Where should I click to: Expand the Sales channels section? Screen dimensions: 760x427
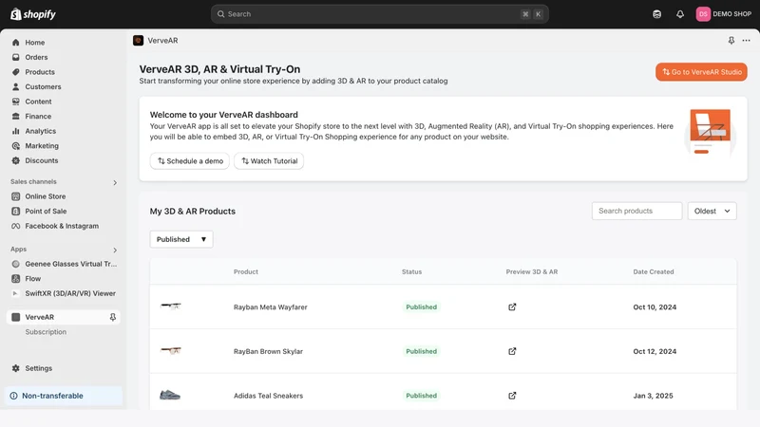click(x=115, y=182)
